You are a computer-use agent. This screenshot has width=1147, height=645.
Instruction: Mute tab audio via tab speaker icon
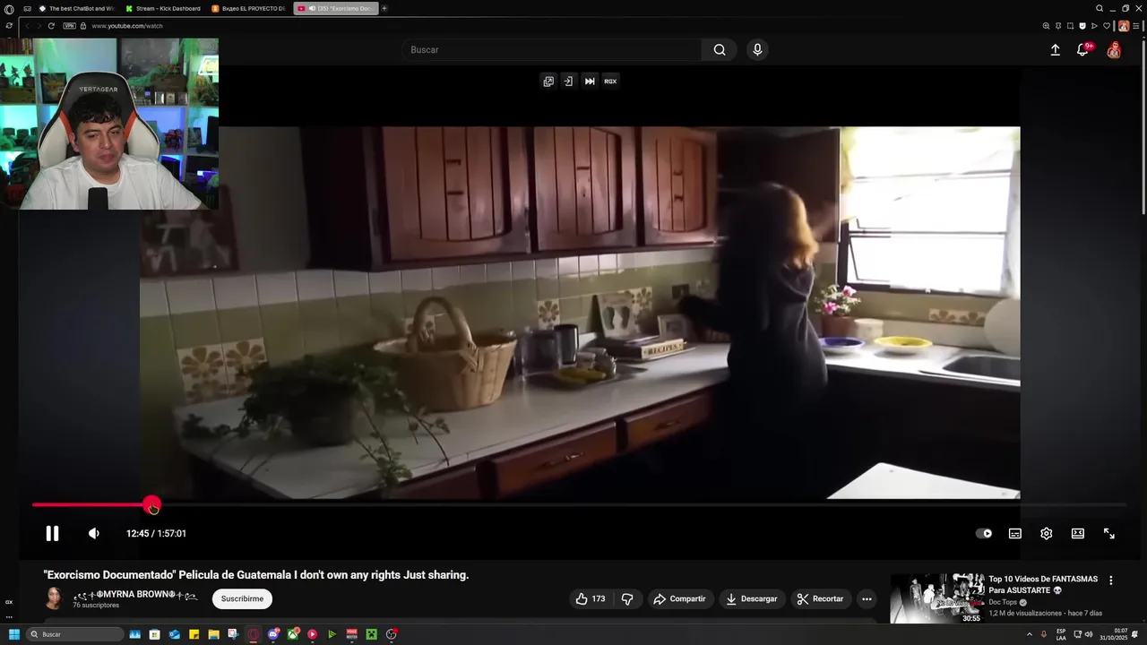pyautogui.click(x=312, y=8)
